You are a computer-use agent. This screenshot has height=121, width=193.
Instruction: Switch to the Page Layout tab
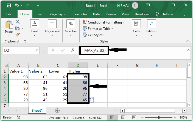click(58, 14)
